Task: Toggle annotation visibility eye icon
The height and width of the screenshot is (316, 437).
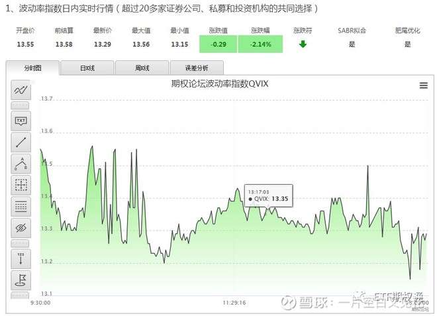Action: point(21,228)
